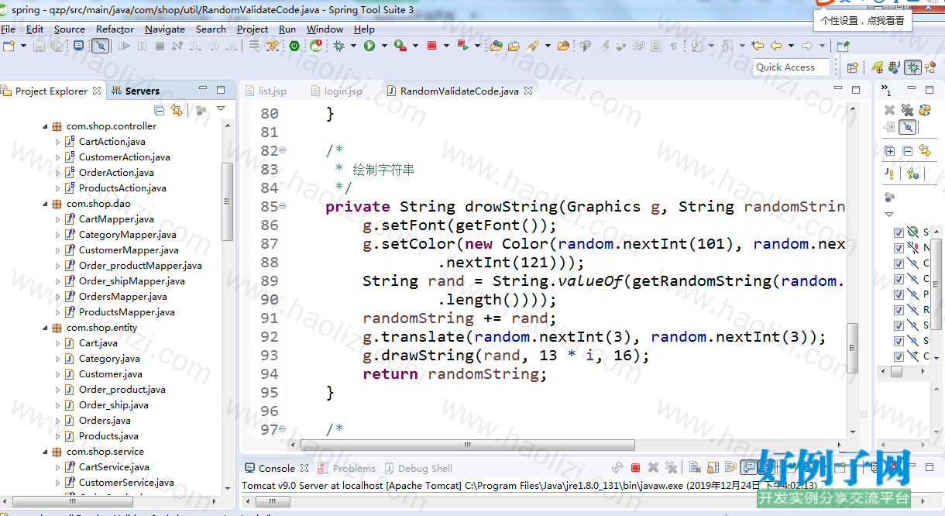Image resolution: width=945 pixels, height=516 pixels.
Task: Click the Open Perspective icon
Action: coord(852,67)
